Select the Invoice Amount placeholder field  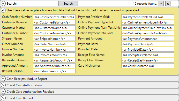click(54, 55)
